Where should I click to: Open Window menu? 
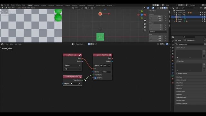click(18, 5)
